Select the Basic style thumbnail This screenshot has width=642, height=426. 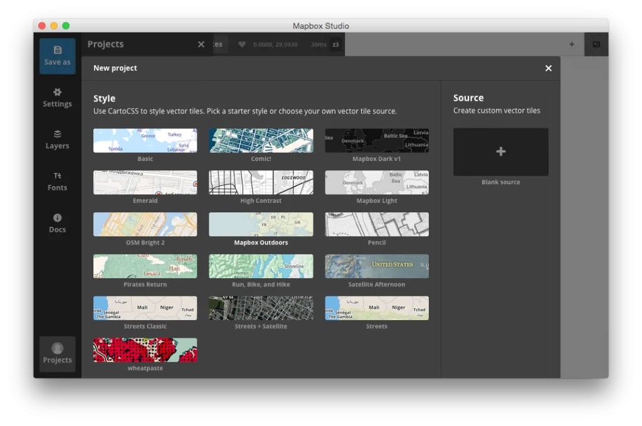point(145,140)
